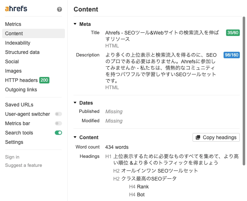Image resolution: width=247 pixels, height=201 pixels.
Task: Click the vertical scrollbar of content panel
Action: [x=244, y=91]
